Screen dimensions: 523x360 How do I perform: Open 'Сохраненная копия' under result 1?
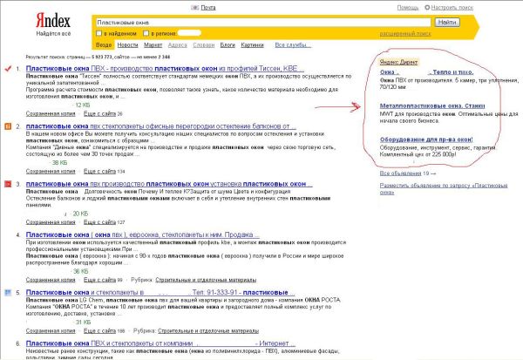coord(51,114)
